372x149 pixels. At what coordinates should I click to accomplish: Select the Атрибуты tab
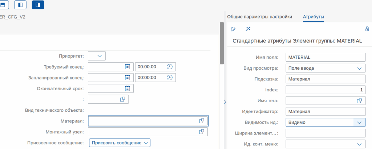pyautogui.click(x=314, y=17)
